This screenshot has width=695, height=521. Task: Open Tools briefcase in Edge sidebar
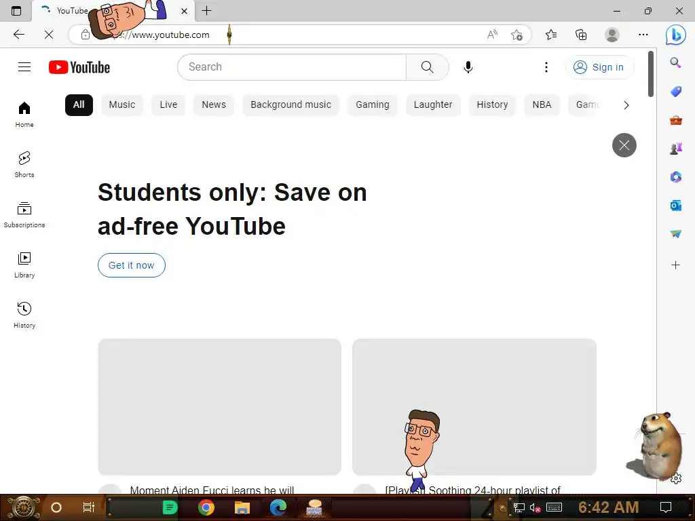(x=675, y=120)
